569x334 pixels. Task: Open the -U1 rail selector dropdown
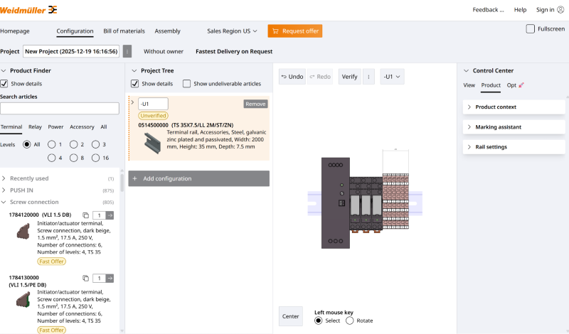click(x=392, y=77)
